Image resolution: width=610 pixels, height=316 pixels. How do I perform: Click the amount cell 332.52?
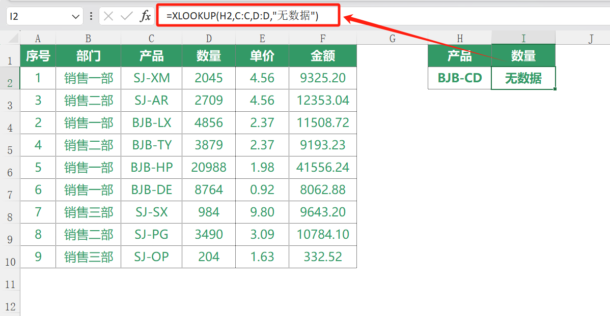[323, 257]
